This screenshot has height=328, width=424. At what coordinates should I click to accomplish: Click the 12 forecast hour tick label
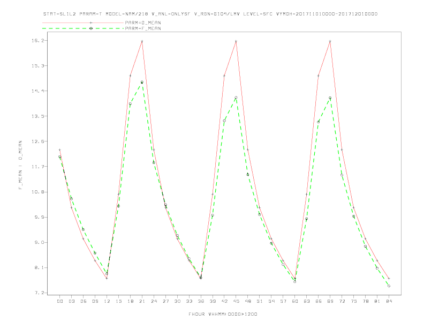pyautogui.click(x=107, y=301)
